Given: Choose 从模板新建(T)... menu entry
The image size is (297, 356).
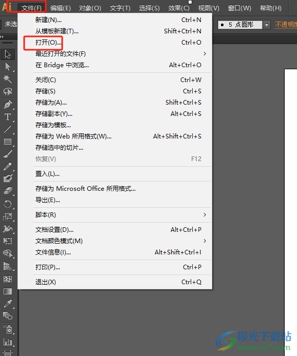Looking at the screenshot, I should click(115, 31).
